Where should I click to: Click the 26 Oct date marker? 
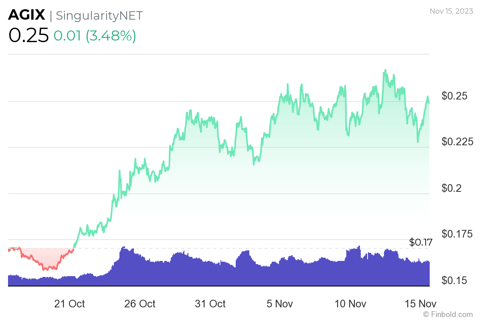pos(140,304)
